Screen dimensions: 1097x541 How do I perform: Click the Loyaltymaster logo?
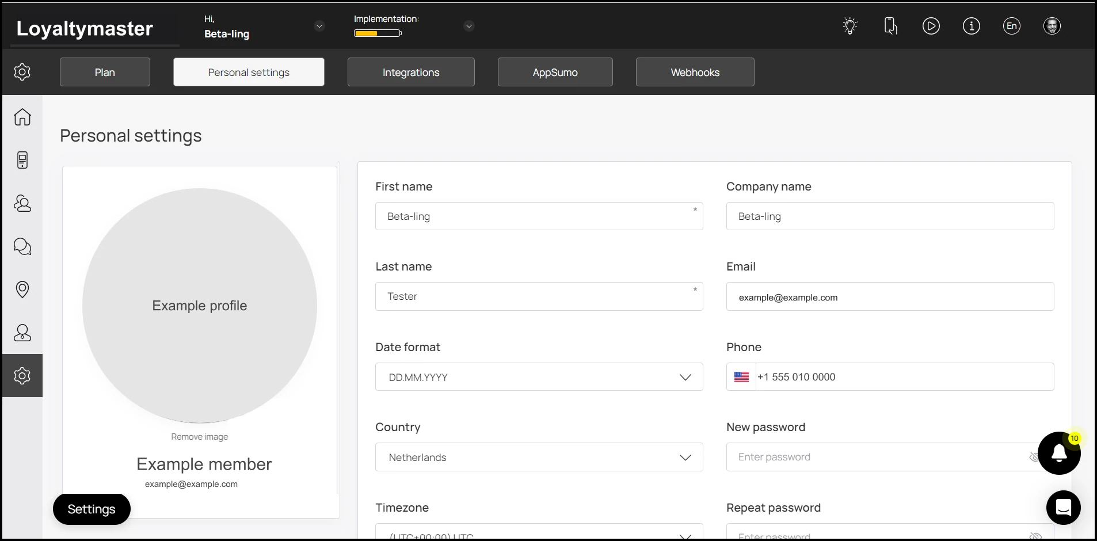coord(85,28)
